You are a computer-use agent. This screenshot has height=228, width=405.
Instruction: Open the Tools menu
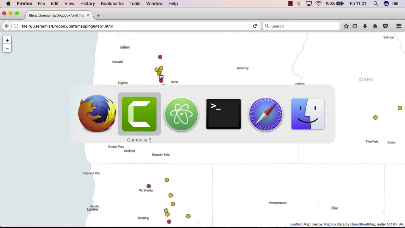click(x=135, y=3)
